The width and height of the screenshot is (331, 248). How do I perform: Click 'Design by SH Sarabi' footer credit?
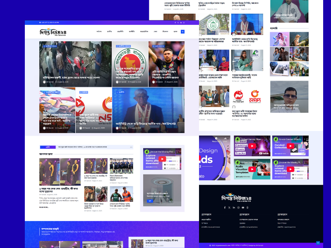point(255,246)
